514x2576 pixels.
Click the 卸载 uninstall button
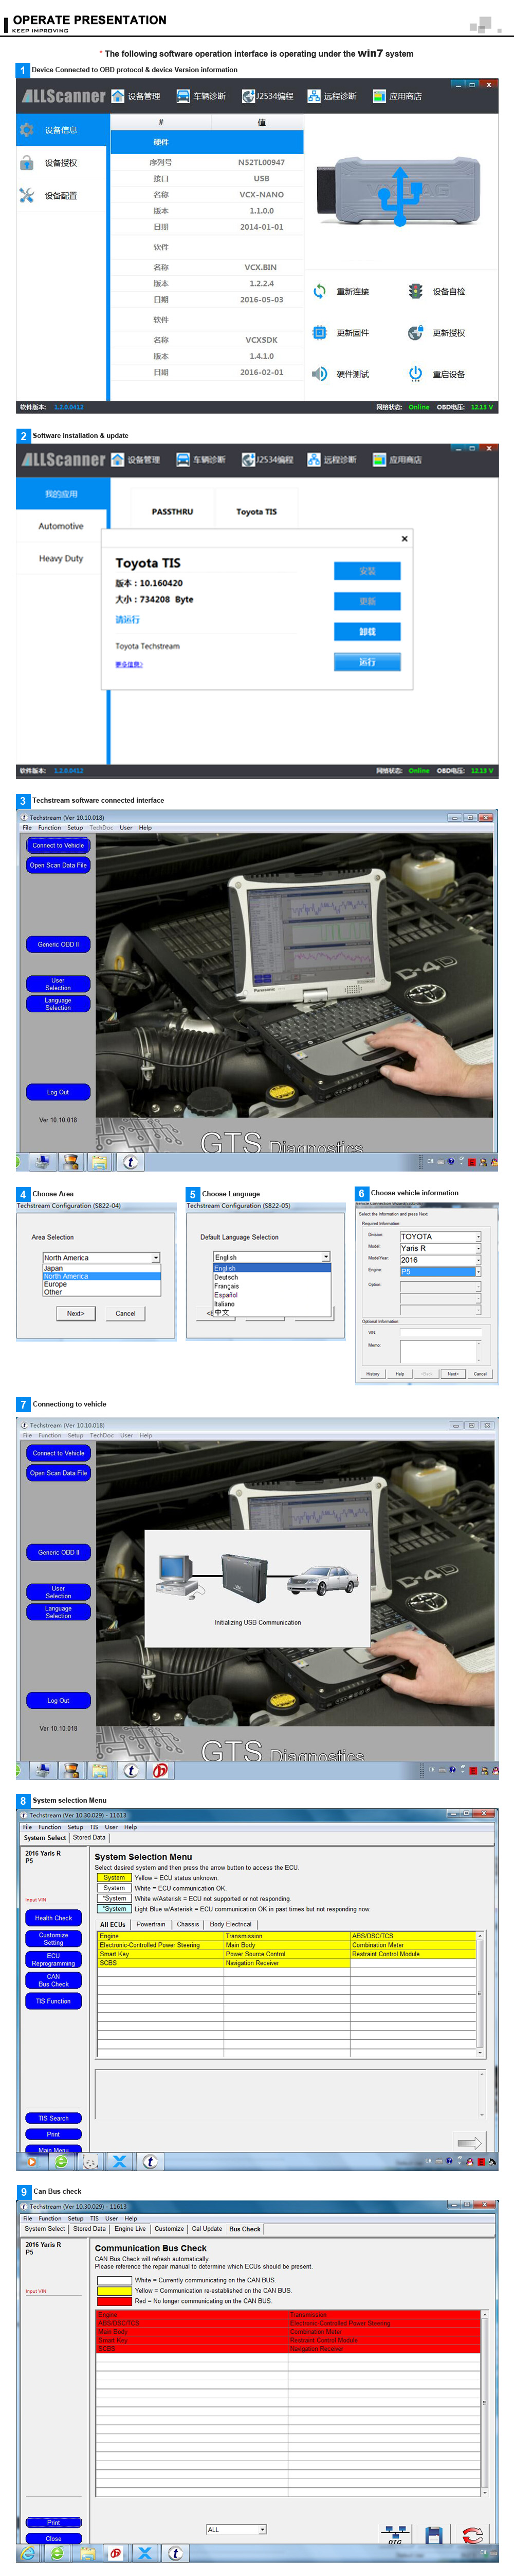(x=368, y=632)
